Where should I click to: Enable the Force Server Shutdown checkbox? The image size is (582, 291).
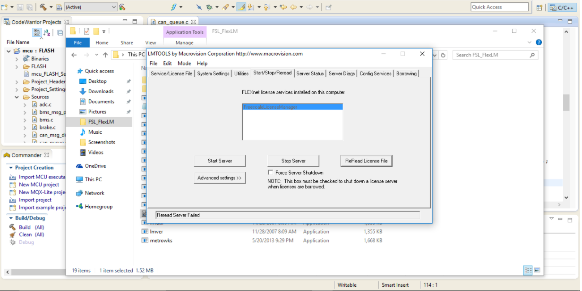coord(271,173)
